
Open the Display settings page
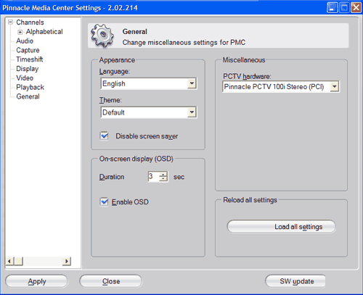coord(28,69)
